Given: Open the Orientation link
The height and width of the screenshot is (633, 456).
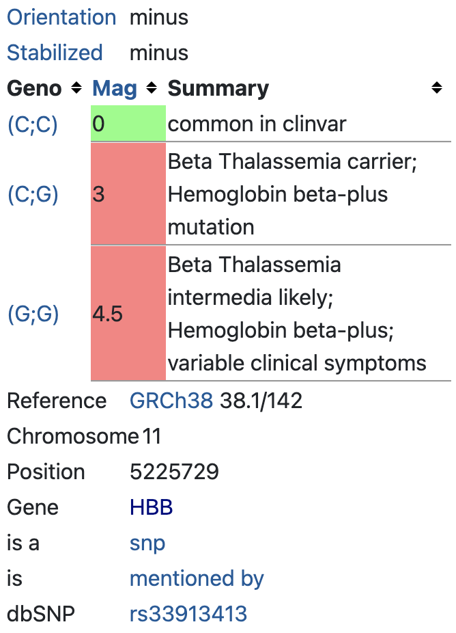Looking at the screenshot, I should click(61, 17).
